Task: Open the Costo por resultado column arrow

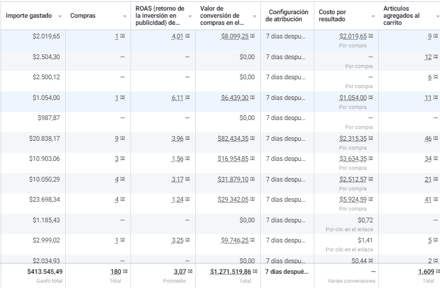Action: click(x=373, y=17)
